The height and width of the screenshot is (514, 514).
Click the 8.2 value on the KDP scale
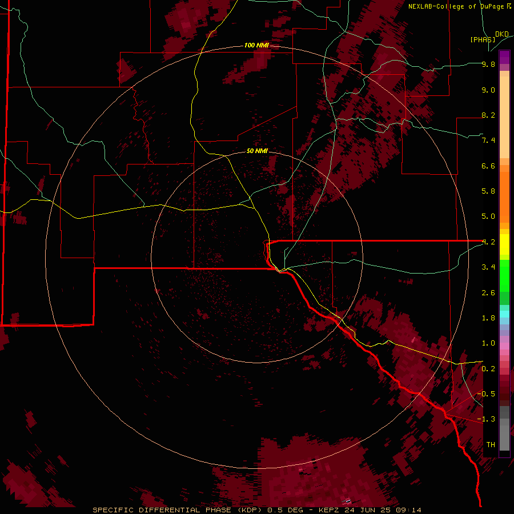point(488,115)
